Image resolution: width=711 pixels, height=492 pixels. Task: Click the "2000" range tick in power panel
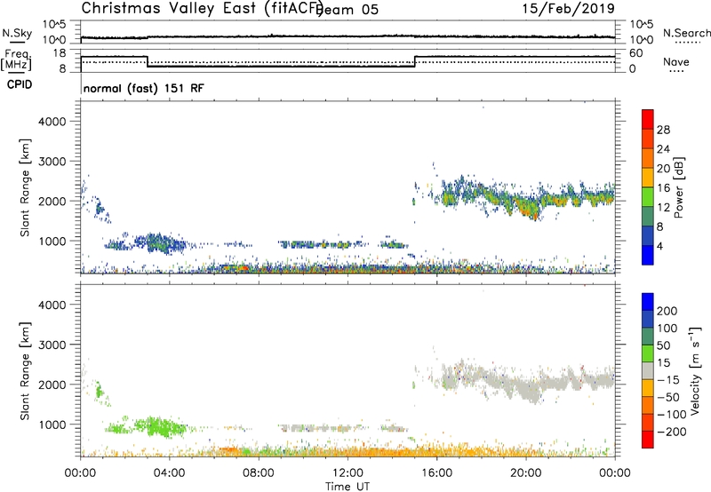click(52, 201)
